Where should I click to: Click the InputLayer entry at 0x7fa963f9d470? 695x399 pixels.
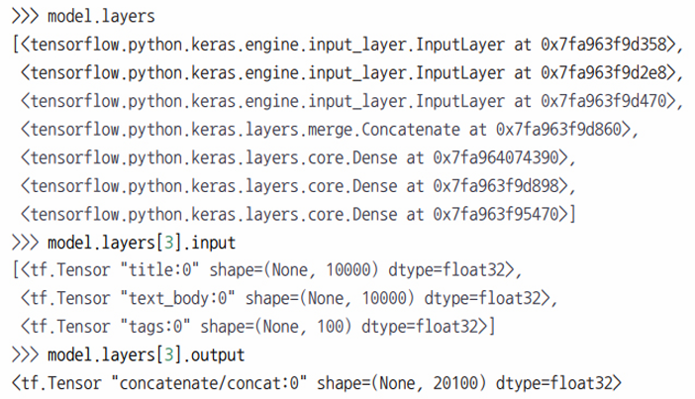click(351, 102)
